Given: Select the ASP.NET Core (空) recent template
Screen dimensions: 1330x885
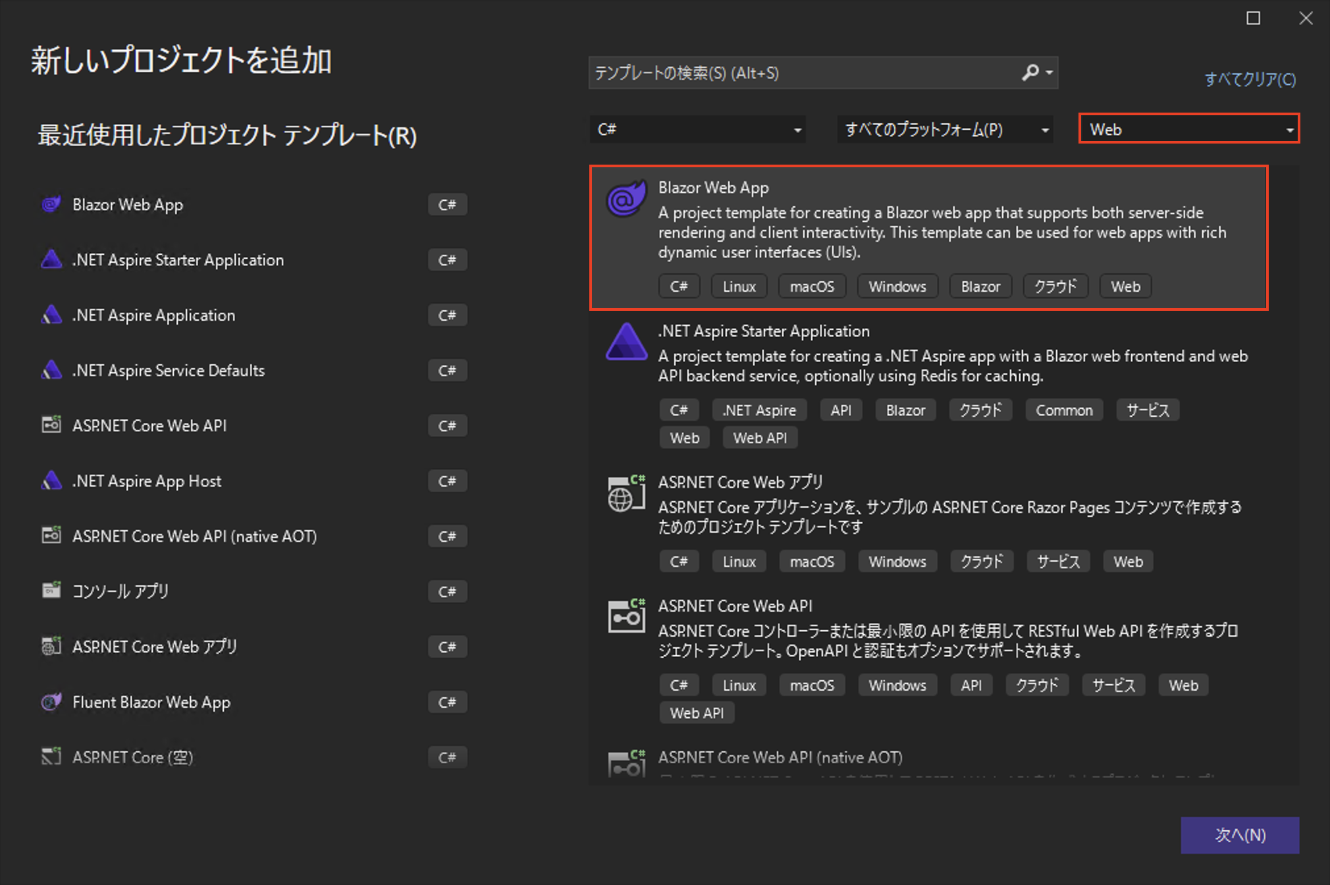Looking at the screenshot, I should [x=132, y=757].
